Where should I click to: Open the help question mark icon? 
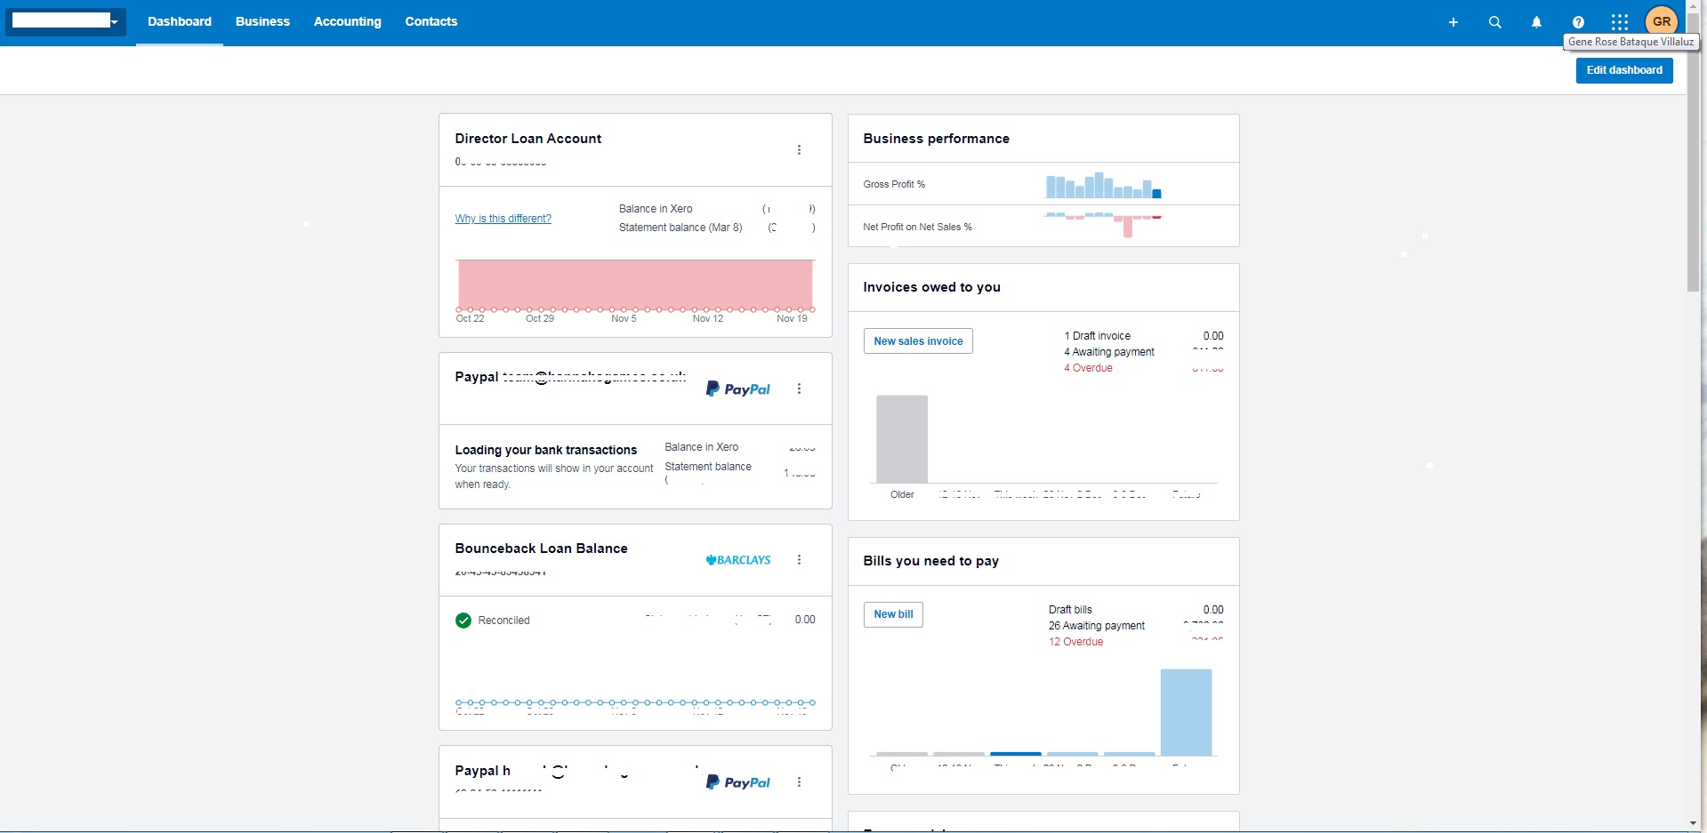click(x=1578, y=22)
